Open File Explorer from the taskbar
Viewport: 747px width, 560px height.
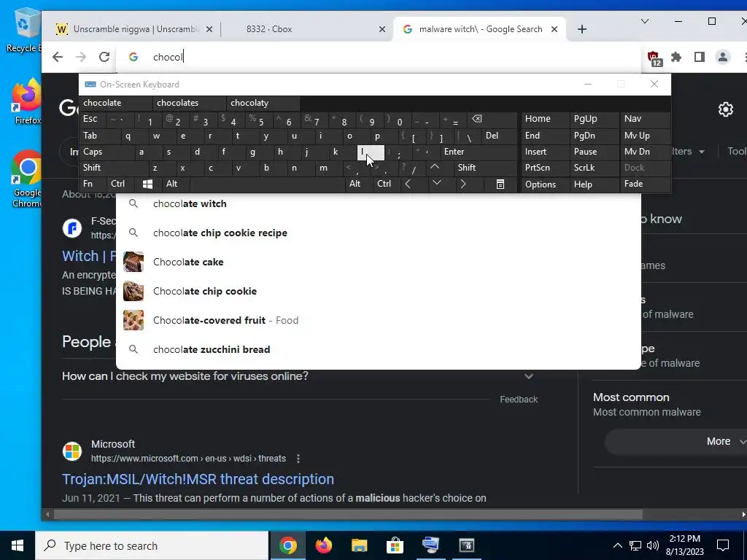(x=359, y=545)
